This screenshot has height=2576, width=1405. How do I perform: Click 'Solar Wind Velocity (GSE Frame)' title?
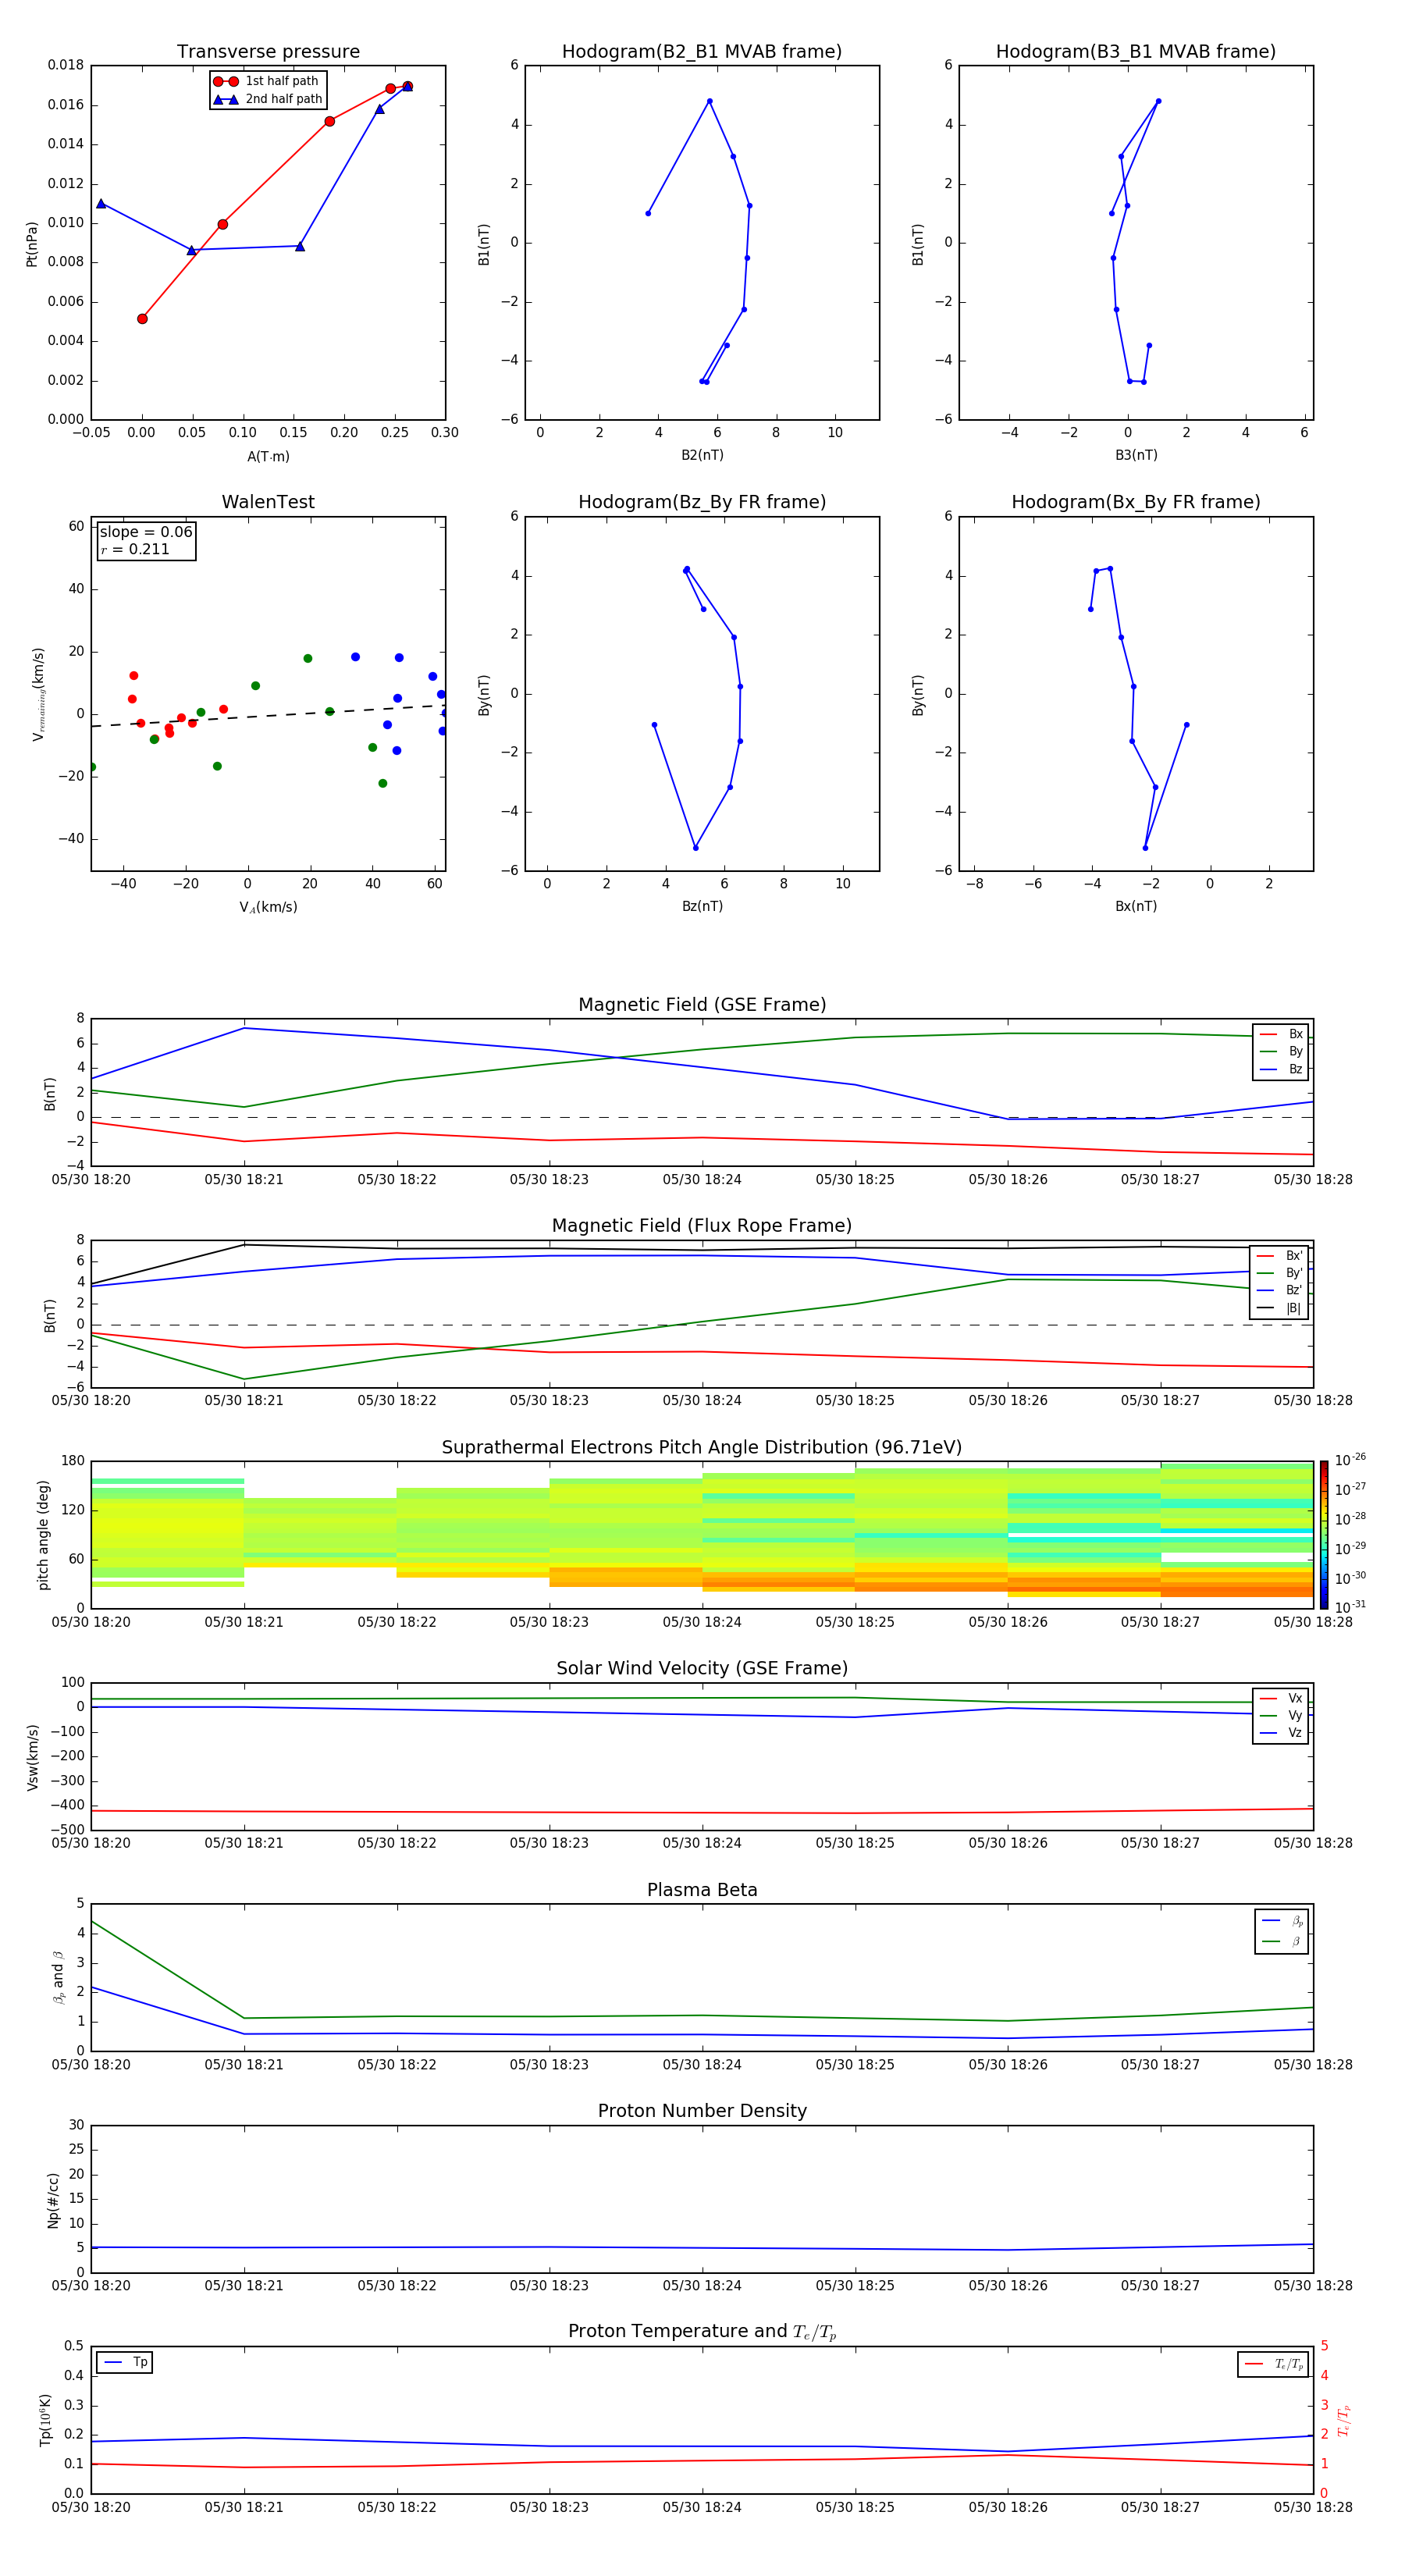702,1669
